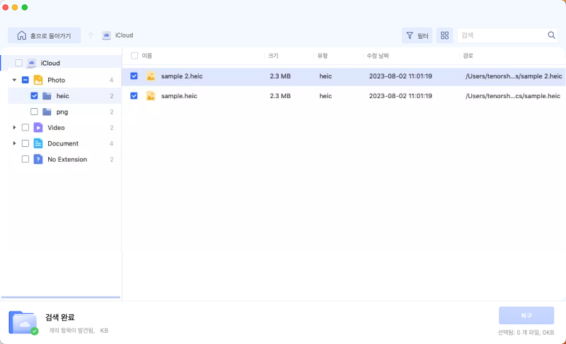Click the sidebar horizontal scrollbar

pyautogui.click(x=61, y=298)
